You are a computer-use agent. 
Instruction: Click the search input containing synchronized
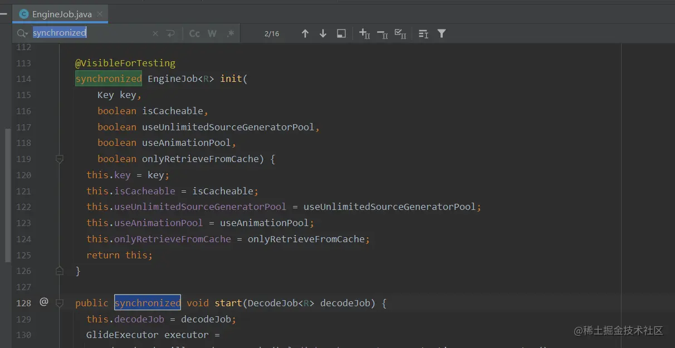(x=89, y=33)
